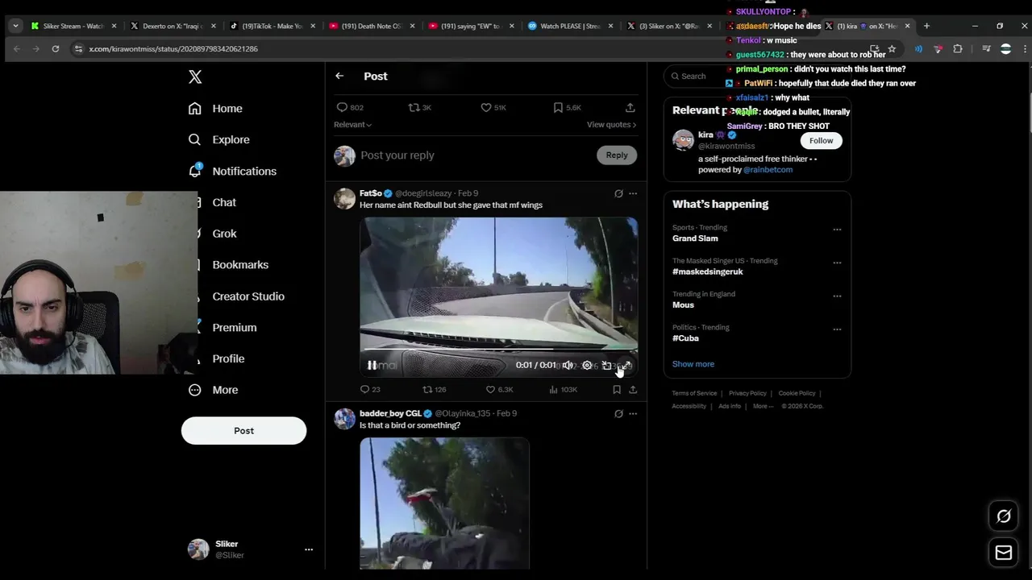The height and width of the screenshot is (580, 1032).
Task: Reload the page in the browser
Action: pyautogui.click(x=55, y=49)
